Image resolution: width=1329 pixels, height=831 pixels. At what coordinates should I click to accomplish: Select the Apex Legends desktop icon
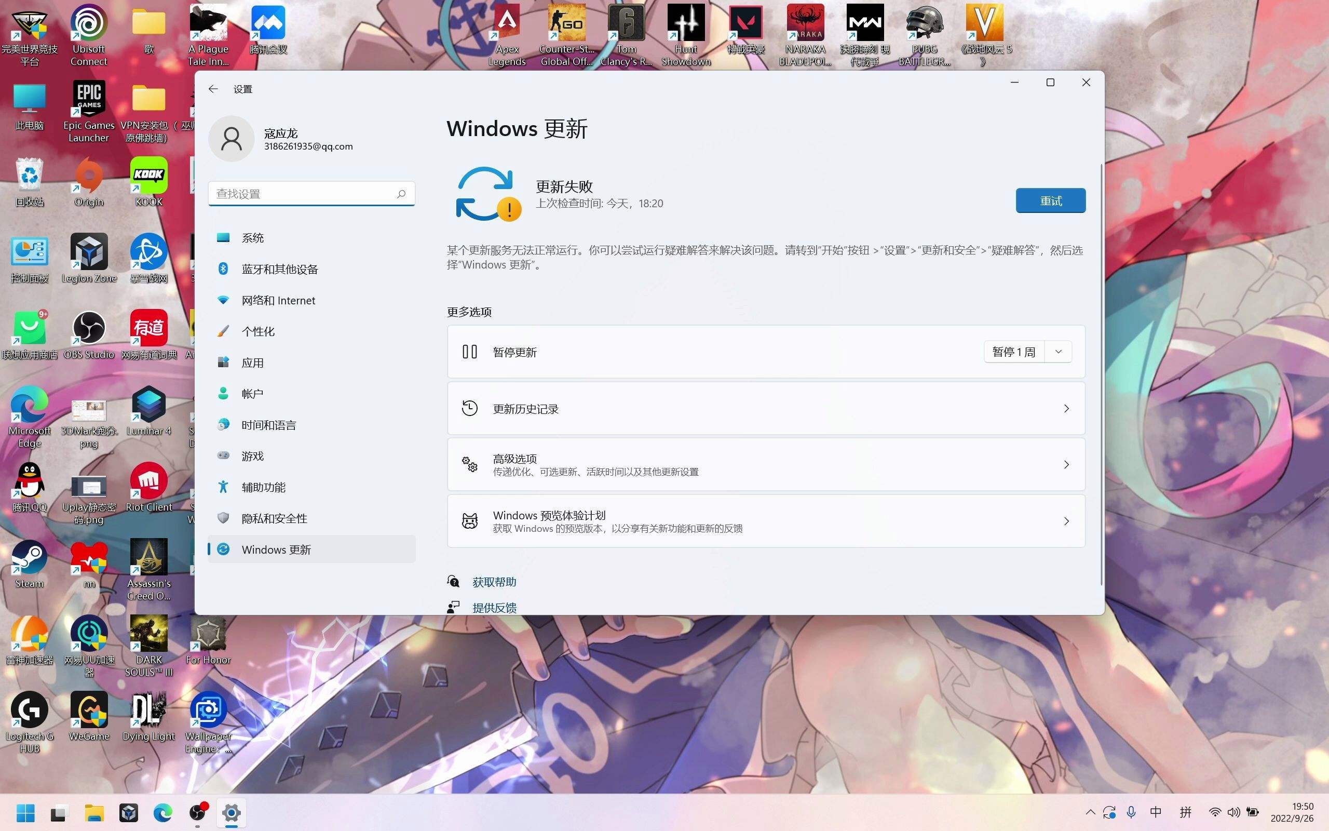507,35
